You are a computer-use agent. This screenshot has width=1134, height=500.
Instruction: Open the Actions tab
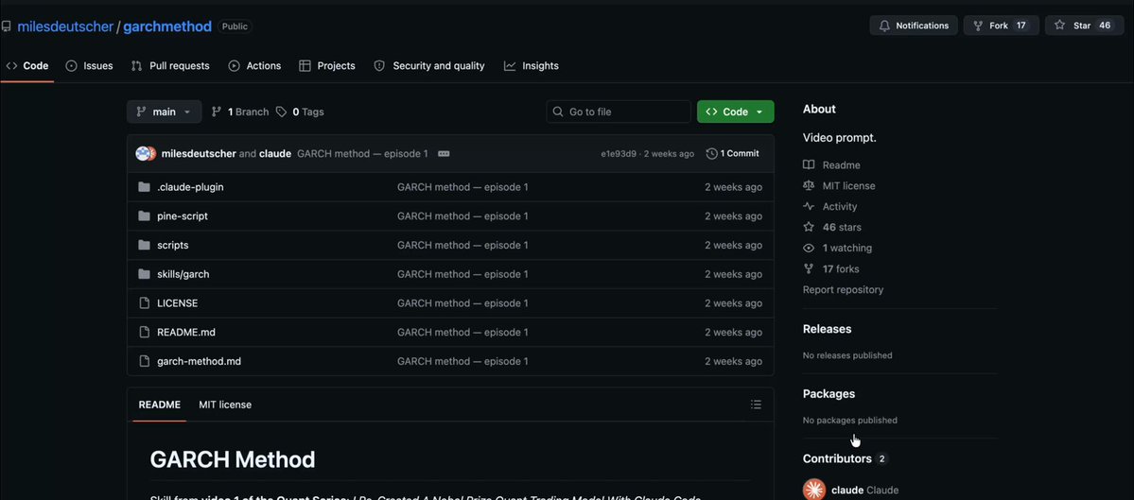(x=254, y=66)
